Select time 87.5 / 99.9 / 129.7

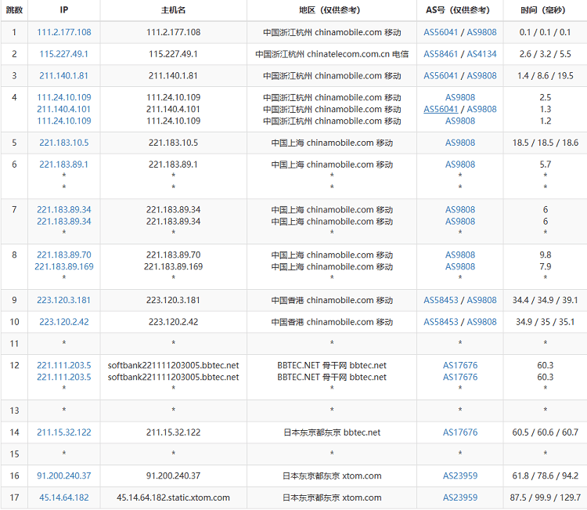(545, 497)
